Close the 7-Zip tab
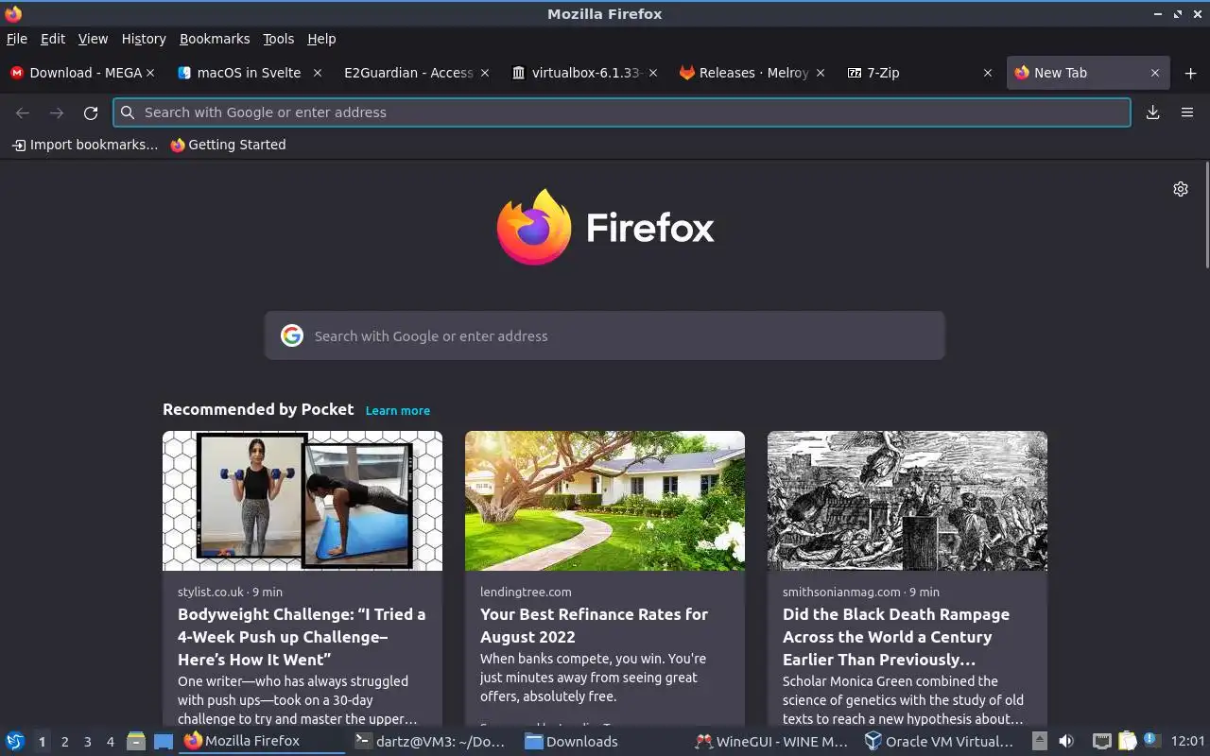 tap(988, 73)
